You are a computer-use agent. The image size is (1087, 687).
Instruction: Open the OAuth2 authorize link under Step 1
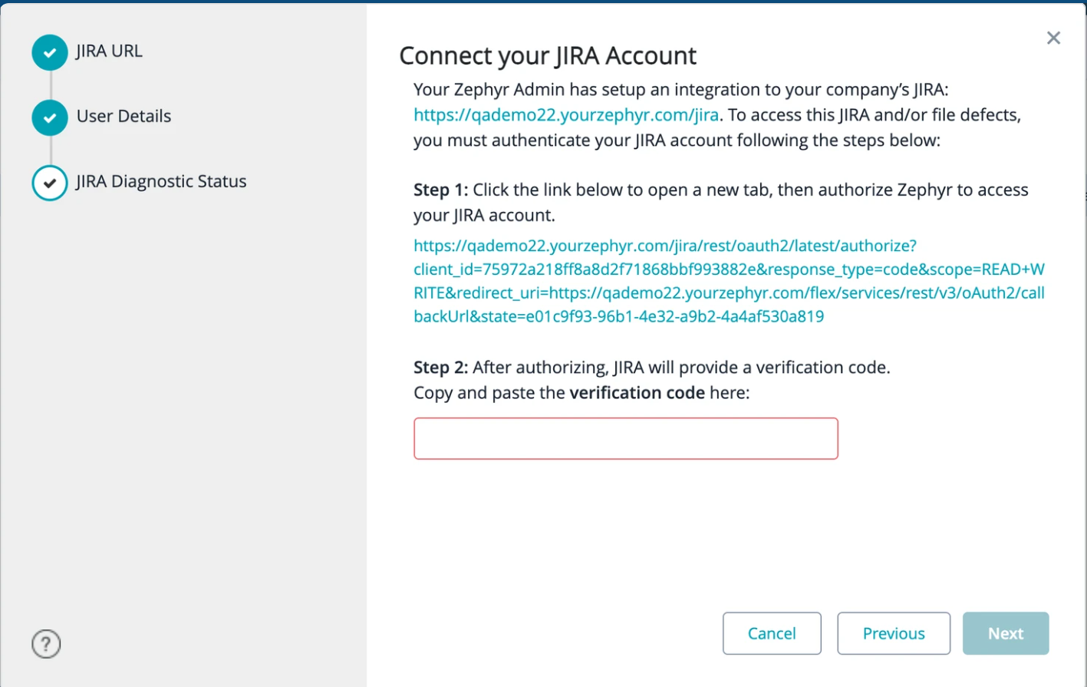click(x=729, y=281)
